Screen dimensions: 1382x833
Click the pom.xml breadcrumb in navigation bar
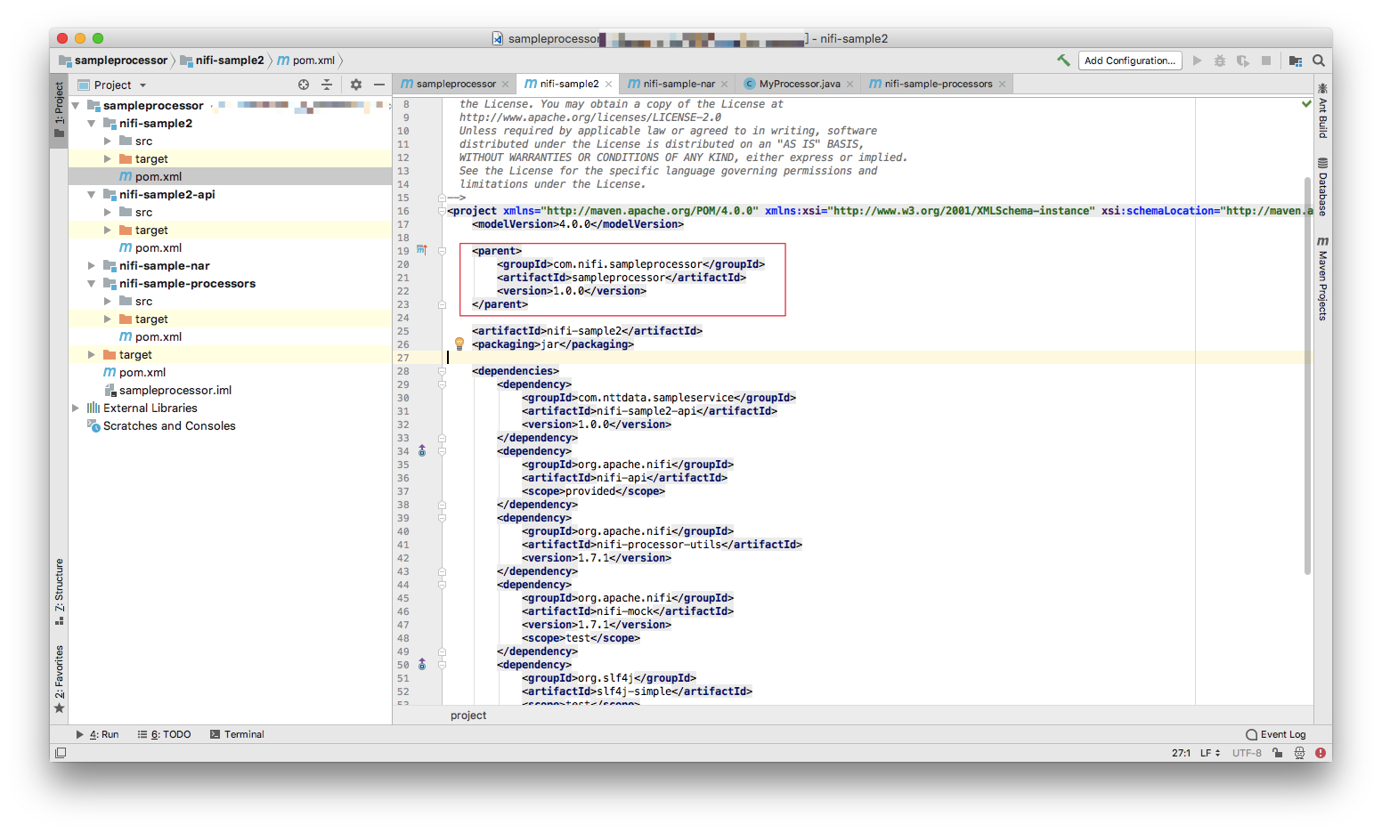pos(306,61)
